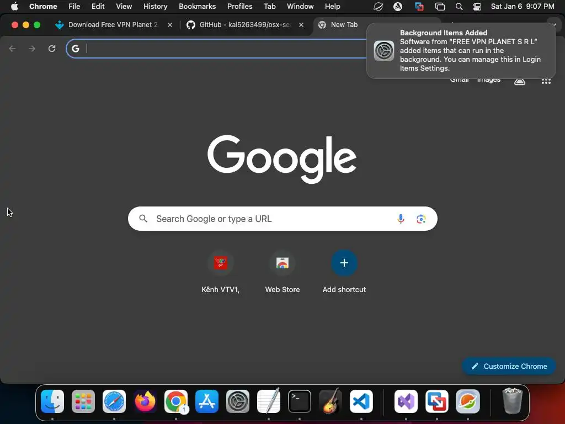
Task: Click the Customize Chrome button
Action: (509, 367)
